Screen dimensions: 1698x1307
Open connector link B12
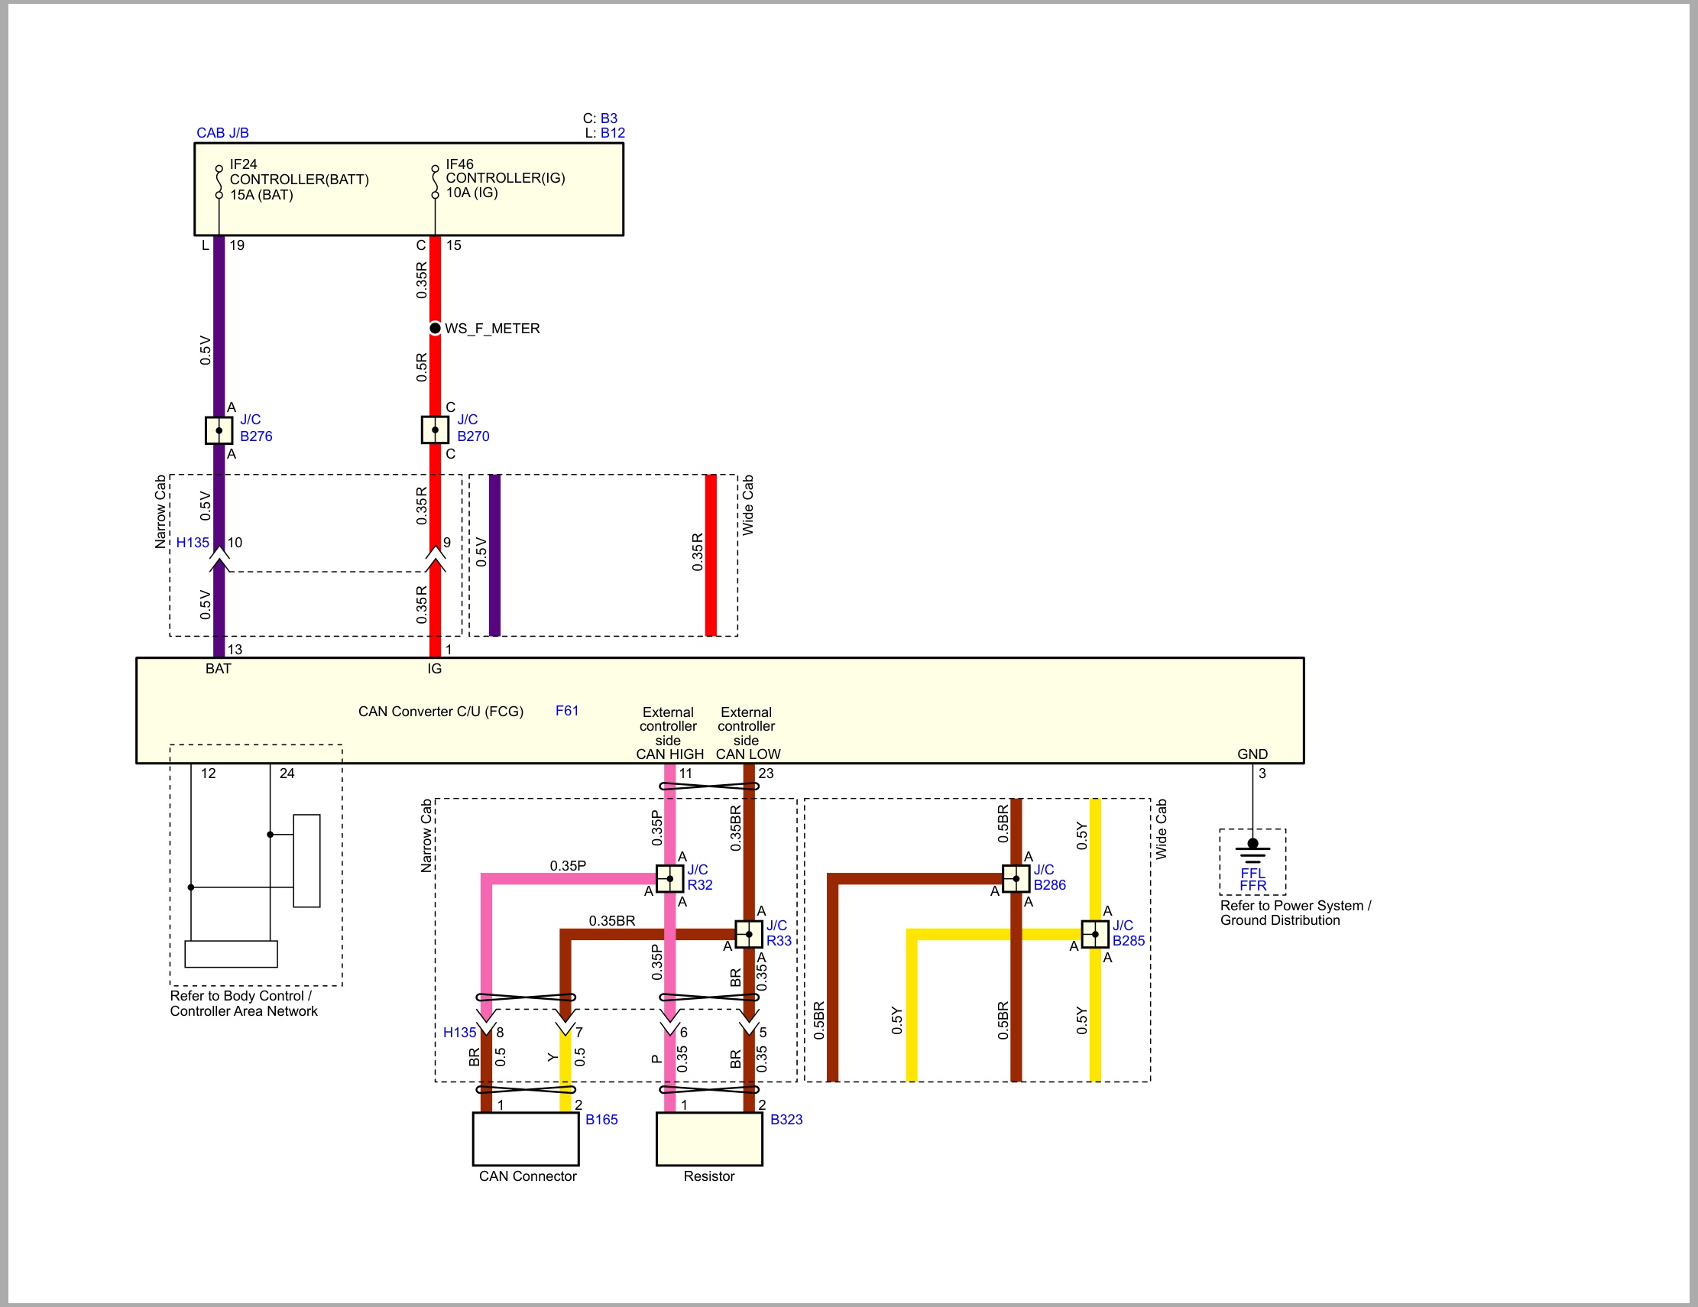[x=613, y=133]
